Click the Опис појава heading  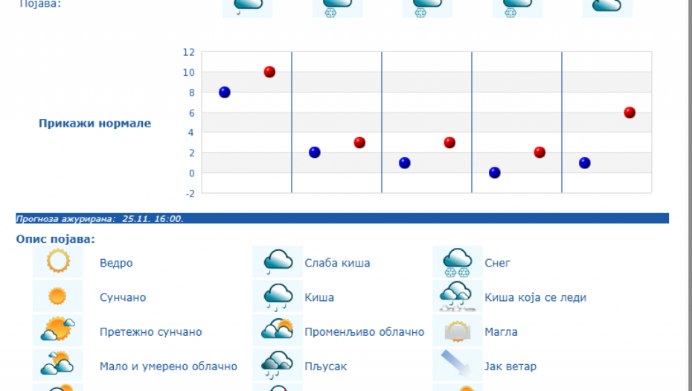(55, 239)
